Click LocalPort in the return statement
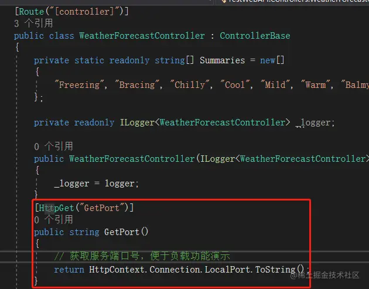 click(228, 270)
